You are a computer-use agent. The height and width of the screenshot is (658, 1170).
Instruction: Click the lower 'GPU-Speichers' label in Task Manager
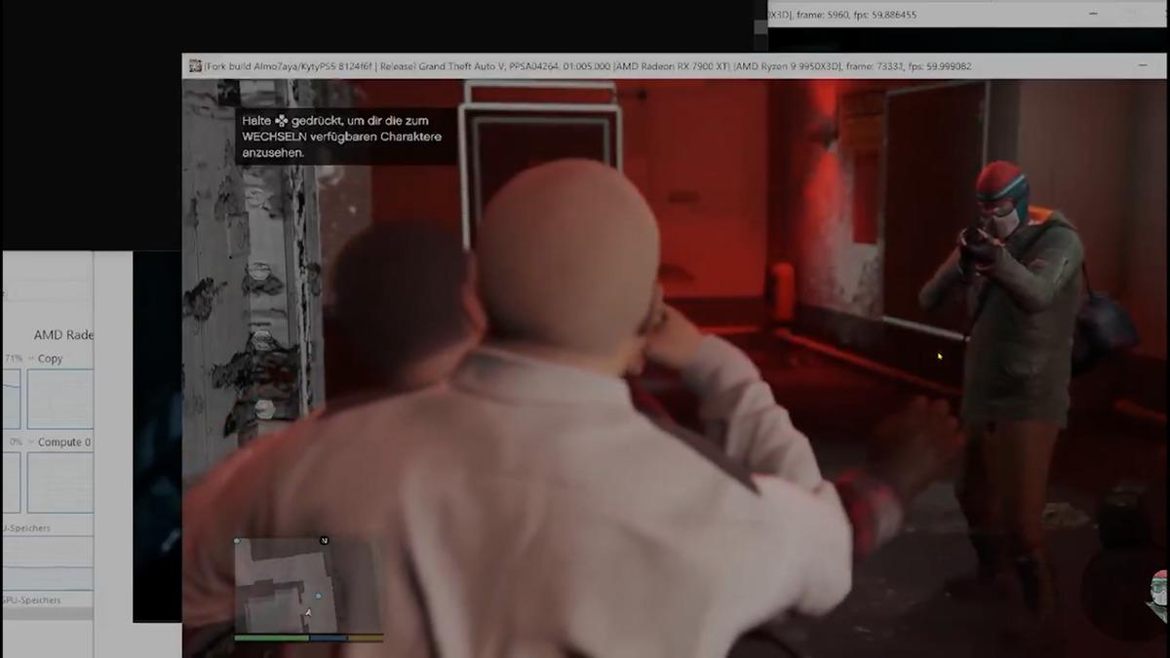click(x=30, y=600)
